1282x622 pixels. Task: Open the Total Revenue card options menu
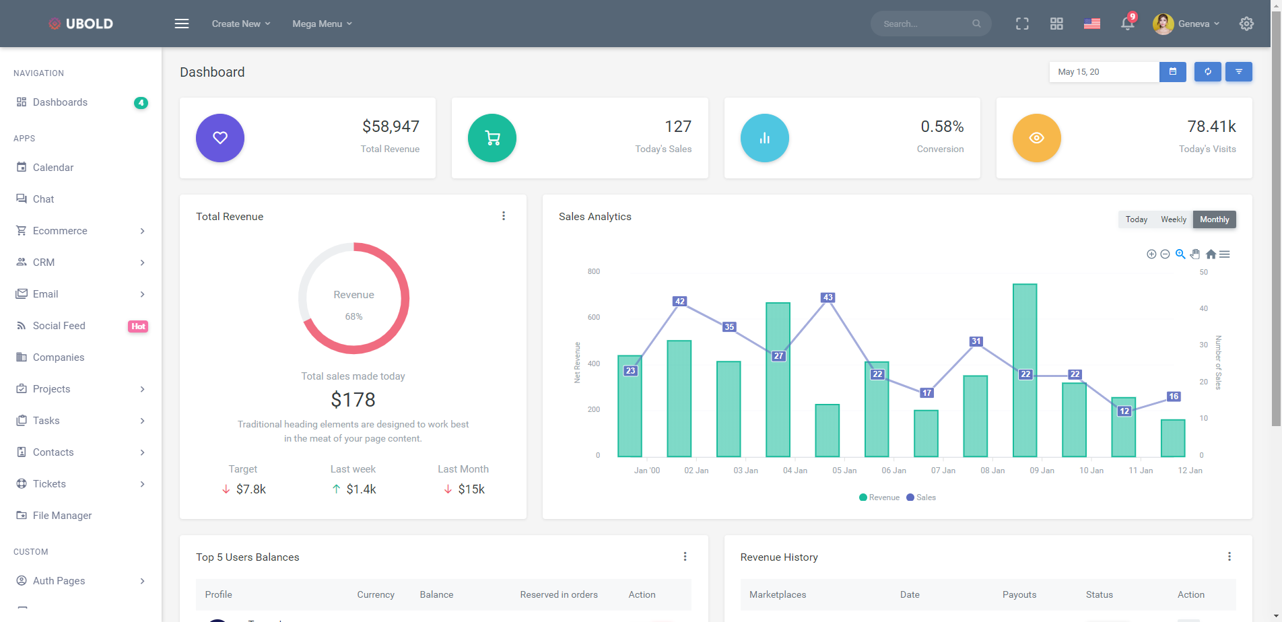504,215
